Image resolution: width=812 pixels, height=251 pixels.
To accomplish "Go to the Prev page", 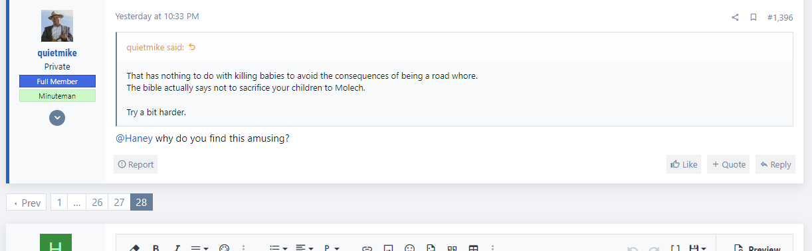I will click(27, 202).
